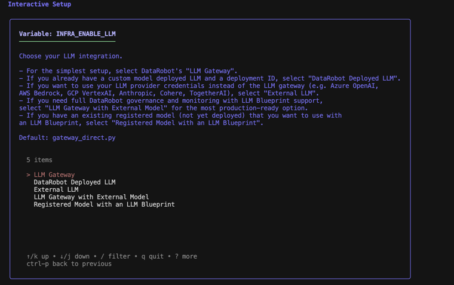The image size is (454, 285).
Task: Pick the External LLM list item
Action: click(56, 189)
